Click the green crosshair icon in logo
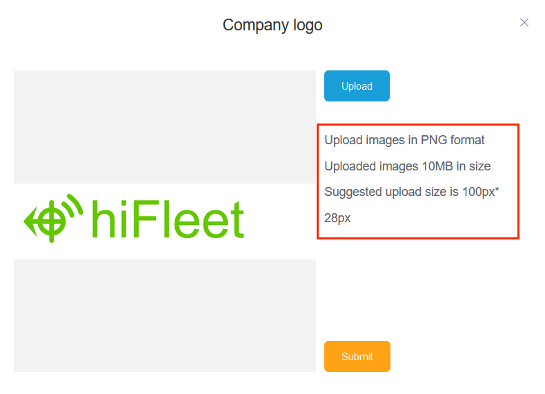The image size is (545, 394). click(x=52, y=221)
